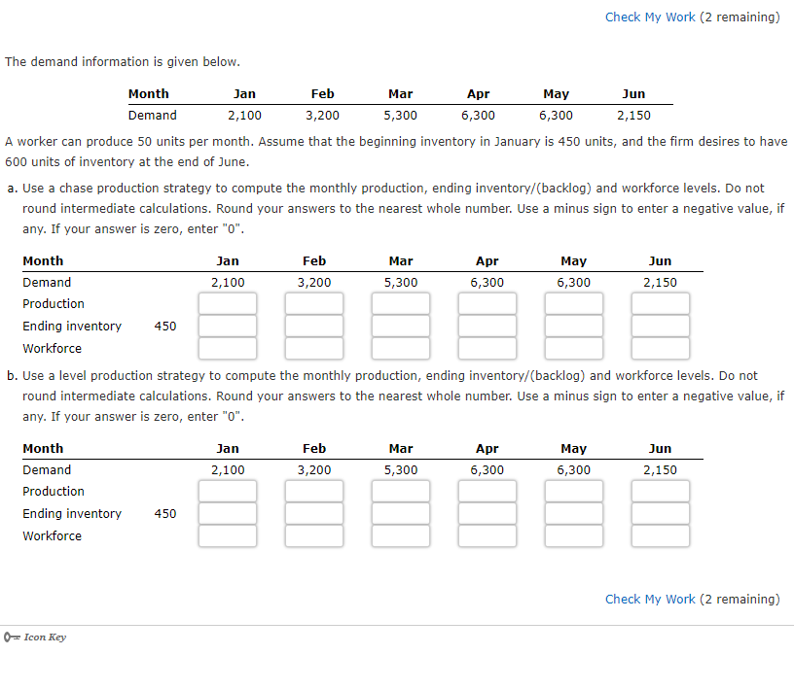Screen dimensions: 794x689
Task: Click June Workforce field in part b
Action: (660, 535)
